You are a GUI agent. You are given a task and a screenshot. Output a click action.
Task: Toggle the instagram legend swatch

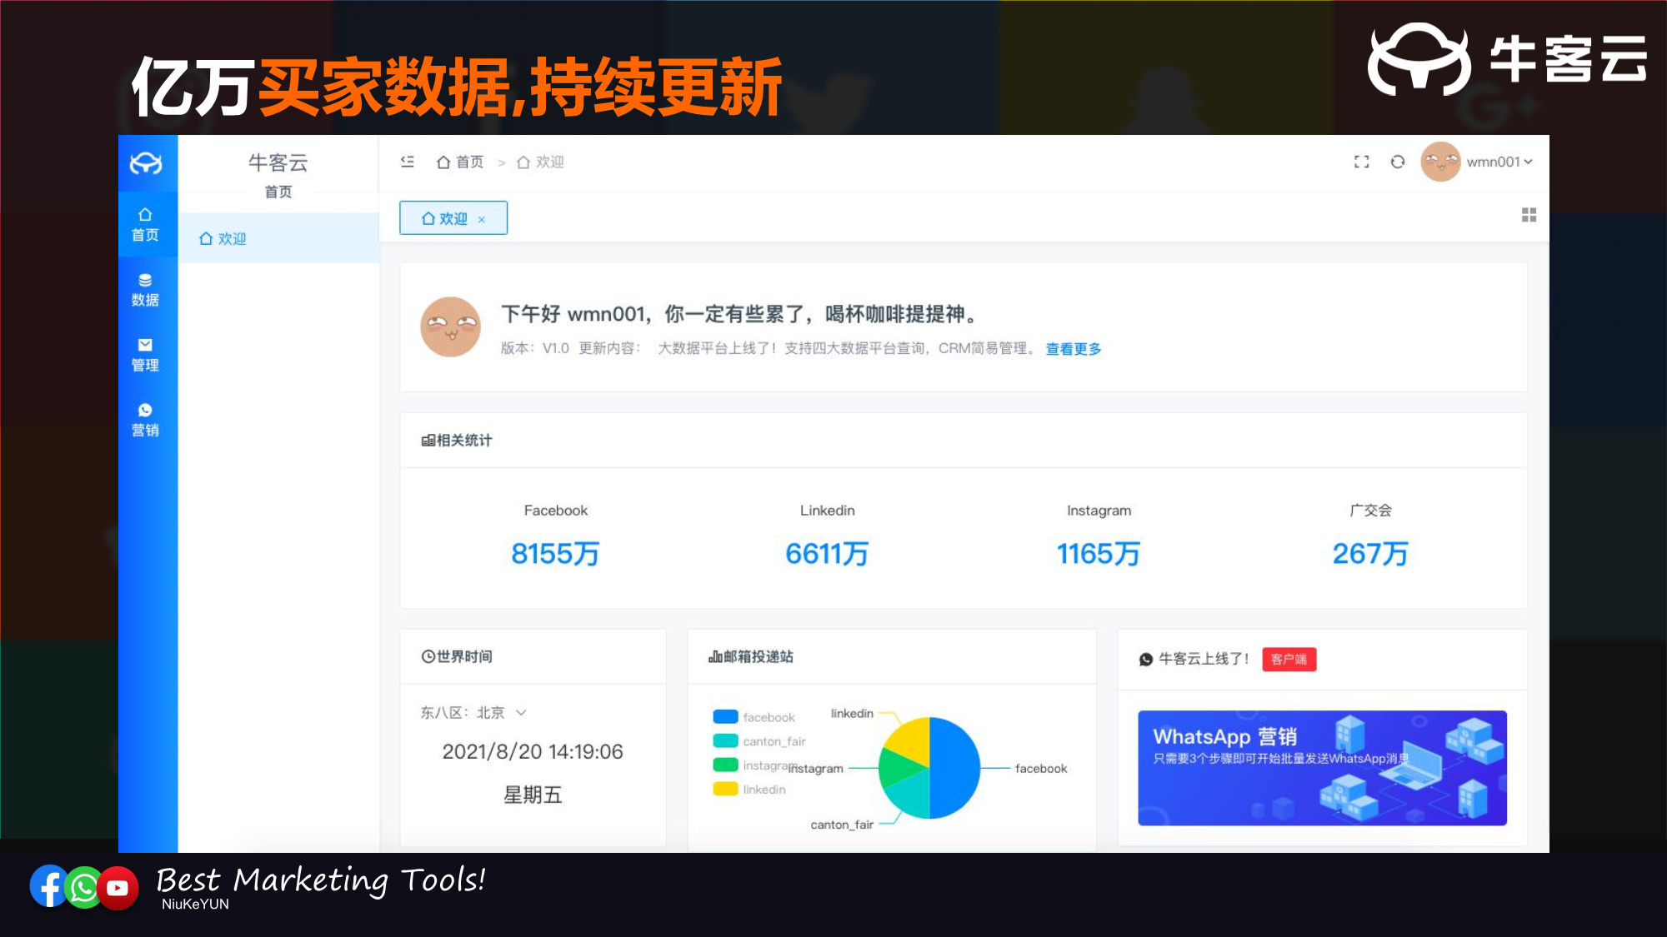(725, 765)
